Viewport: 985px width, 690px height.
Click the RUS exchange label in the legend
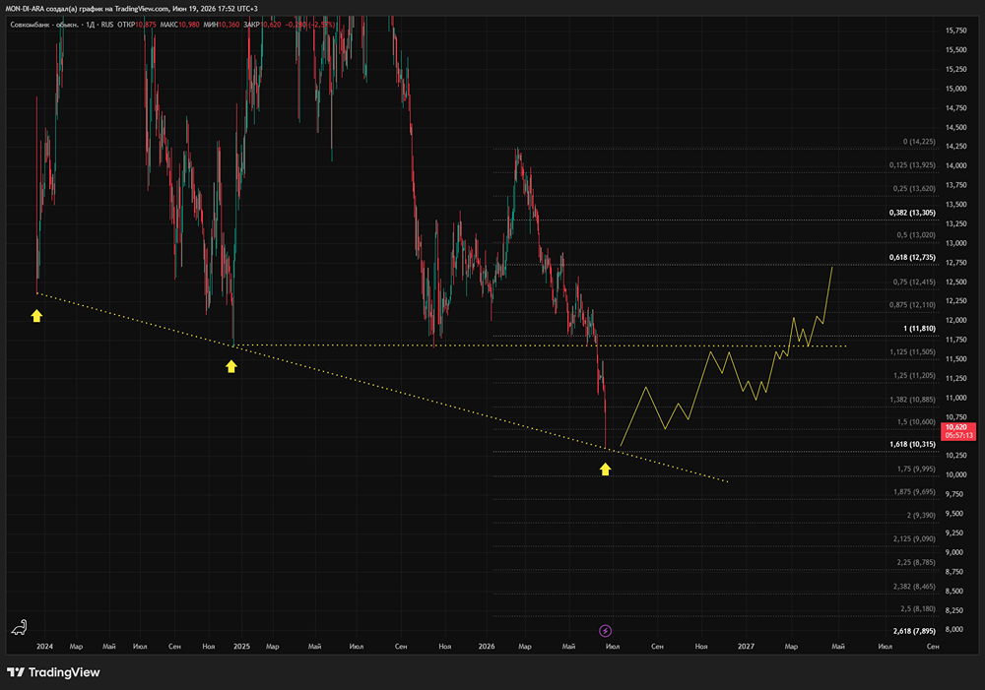point(107,25)
